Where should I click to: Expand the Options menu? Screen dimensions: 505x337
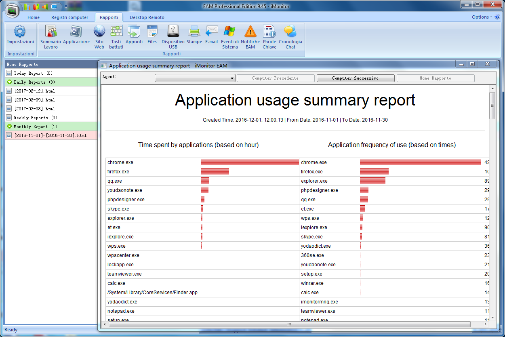(482, 17)
